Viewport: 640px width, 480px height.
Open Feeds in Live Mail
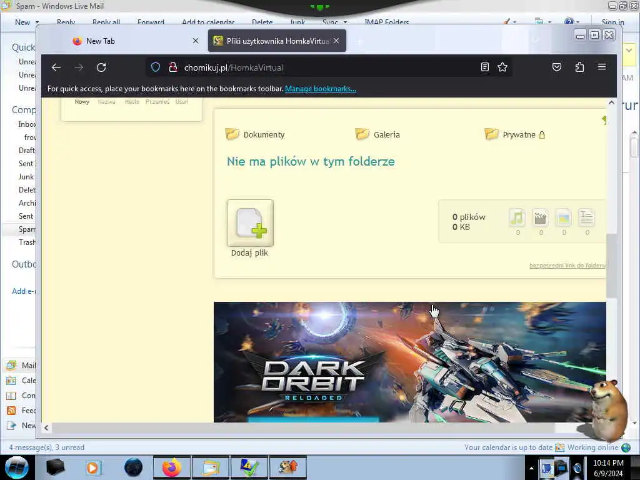click(x=21, y=411)
